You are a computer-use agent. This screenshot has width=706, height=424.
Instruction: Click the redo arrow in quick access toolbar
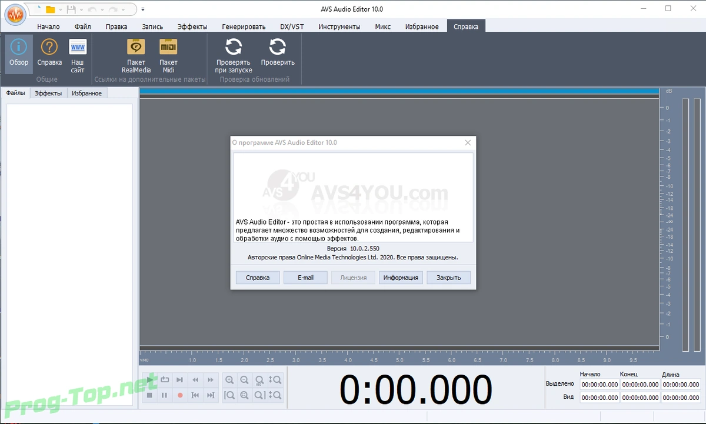pos(113,9)
